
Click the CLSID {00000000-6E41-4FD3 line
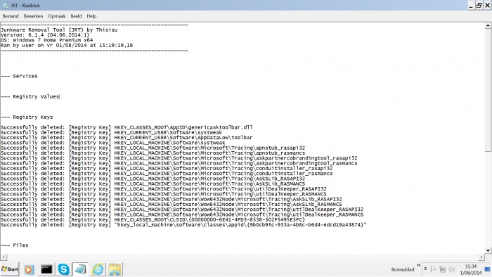tap(153, 219)
